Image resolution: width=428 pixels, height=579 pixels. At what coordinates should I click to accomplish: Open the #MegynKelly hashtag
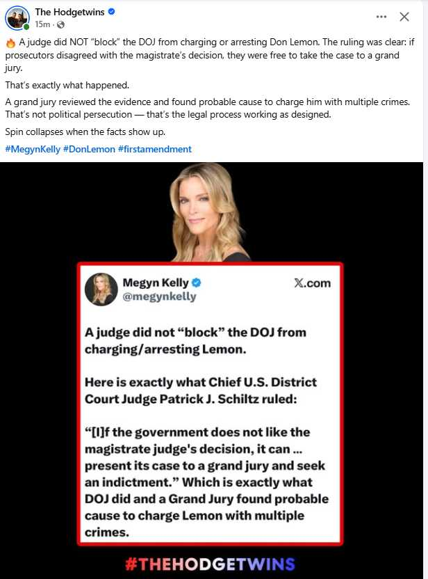pyautogui.click(x=33, y=149)
